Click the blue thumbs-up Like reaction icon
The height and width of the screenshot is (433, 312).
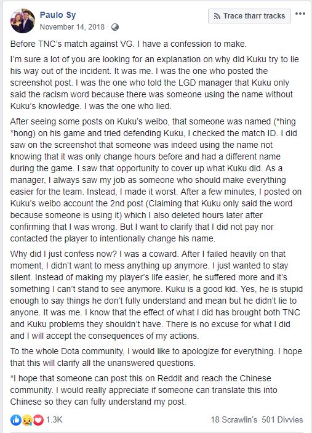click(16, 420)
